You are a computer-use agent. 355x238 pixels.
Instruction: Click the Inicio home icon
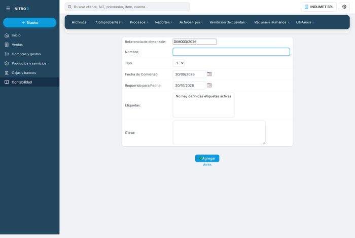point(7,35)
